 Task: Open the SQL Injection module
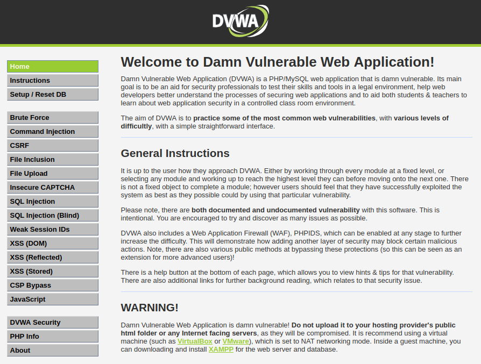[x=53, y=202]
